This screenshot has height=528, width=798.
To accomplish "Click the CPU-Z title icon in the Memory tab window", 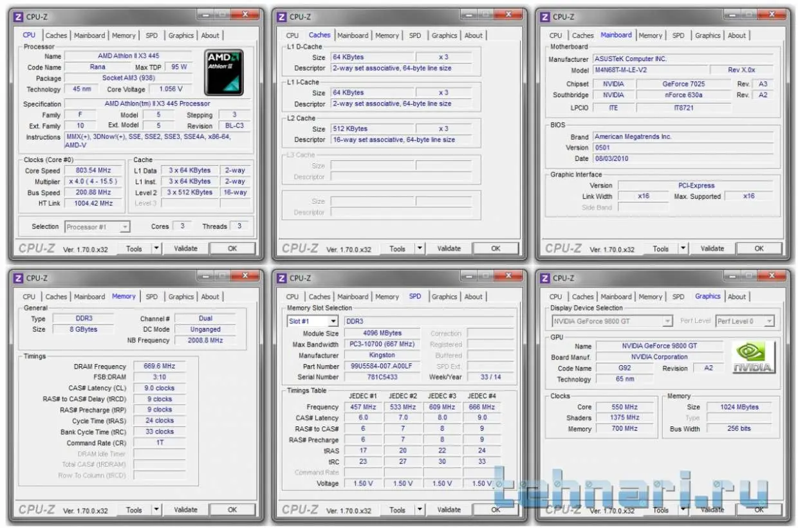I will point(18,278).
